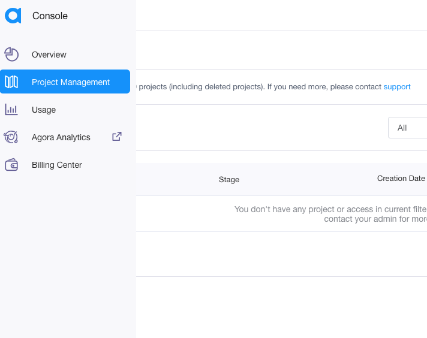Click the external link icon beside Agora Analytics
The height and width of the screenshot is (338, 427).
117,137
